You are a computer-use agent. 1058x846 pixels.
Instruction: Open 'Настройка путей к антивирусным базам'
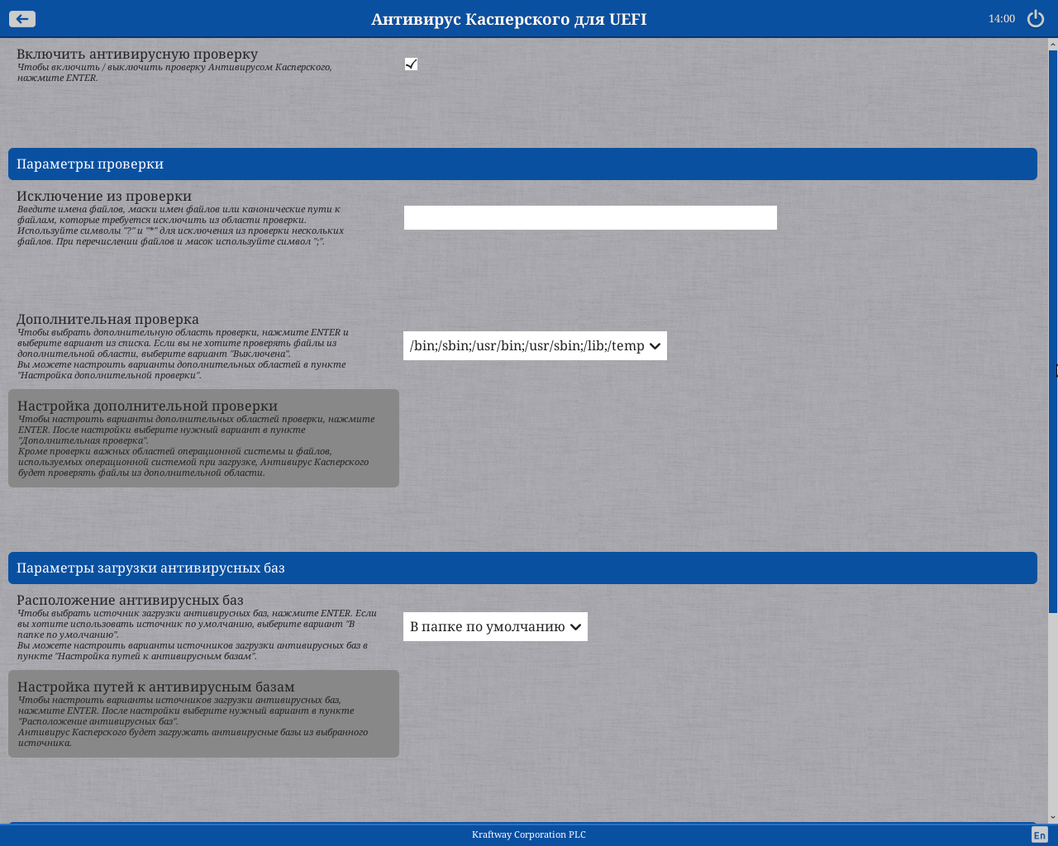point(203,714)
